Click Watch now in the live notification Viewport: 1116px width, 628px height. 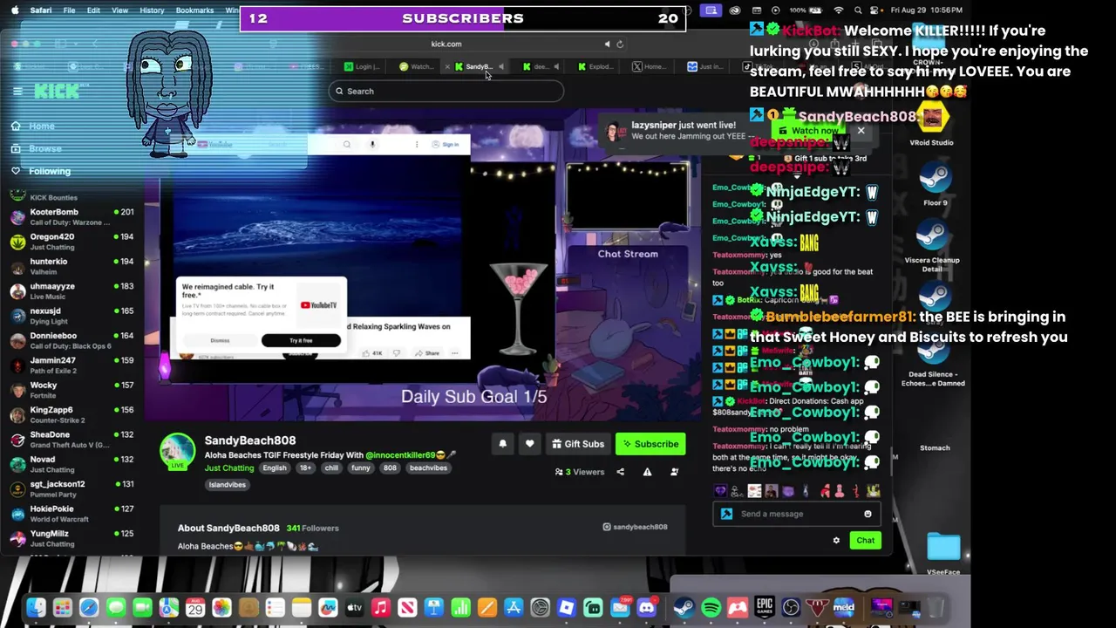click(807, 131)
